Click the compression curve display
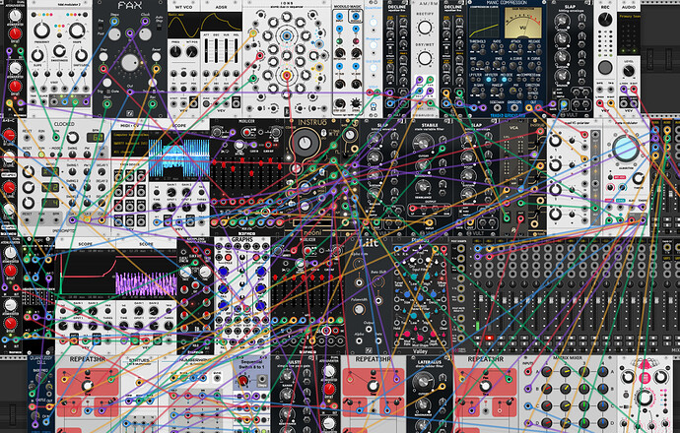680x433 pixels. click(x=485, y=22)
